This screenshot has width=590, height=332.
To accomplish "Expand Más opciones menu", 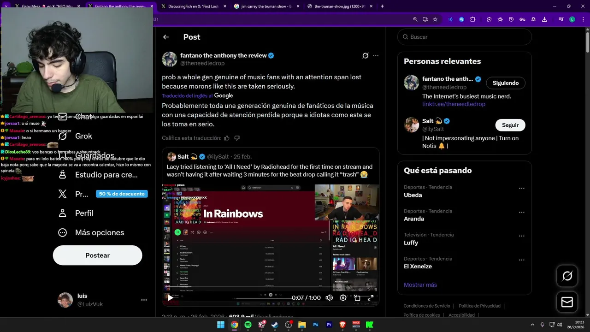I will click(91, 232).
